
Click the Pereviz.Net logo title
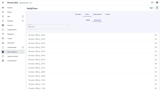point(13,3)
